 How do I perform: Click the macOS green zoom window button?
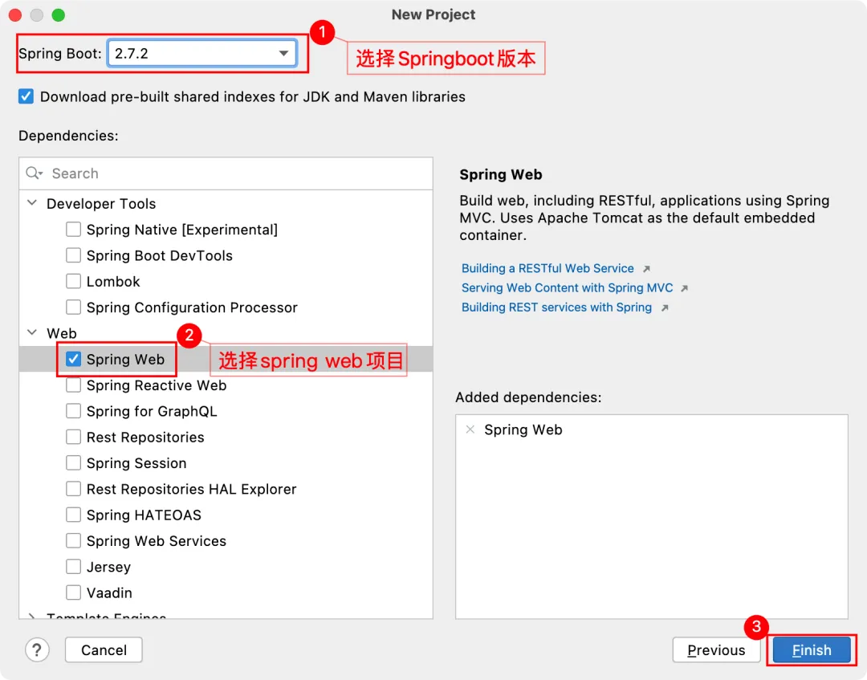click(x=58, y=15)
